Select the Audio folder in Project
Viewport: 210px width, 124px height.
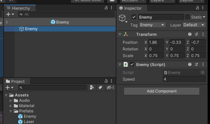(x=22, y=100)
